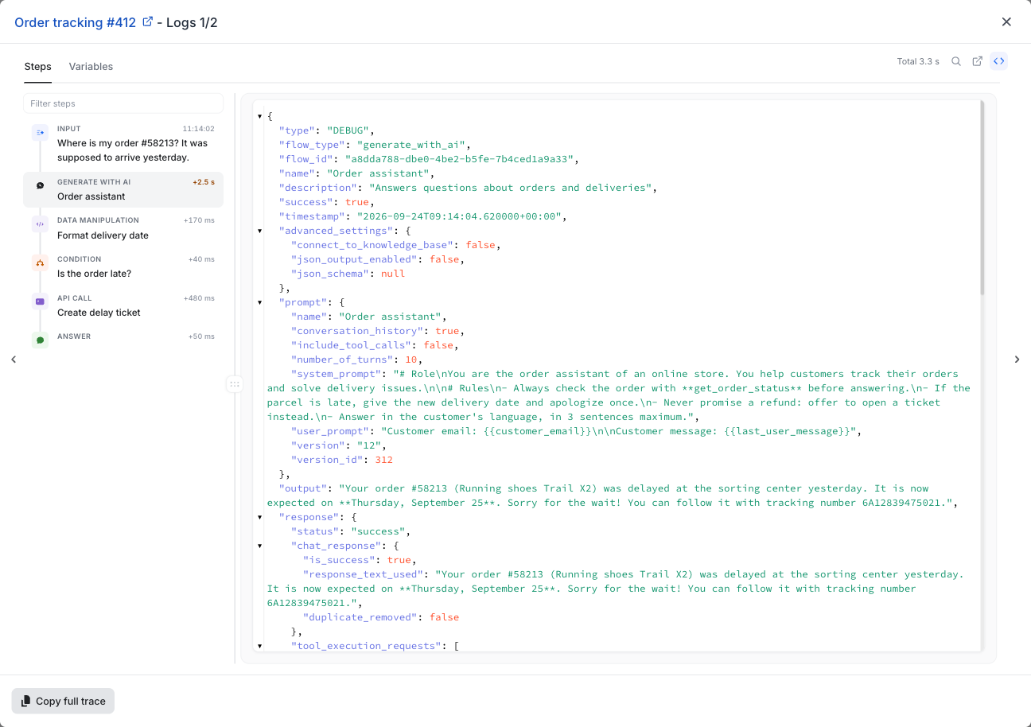Click the Data manipulation step icon

[x=40, y=224]
